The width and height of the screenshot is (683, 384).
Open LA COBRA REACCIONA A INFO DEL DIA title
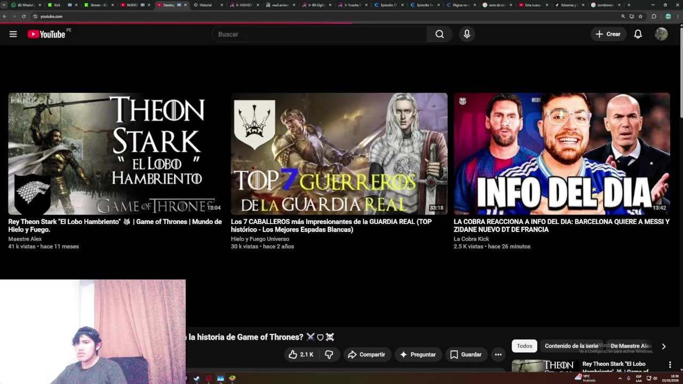click(x=561, y=226)
